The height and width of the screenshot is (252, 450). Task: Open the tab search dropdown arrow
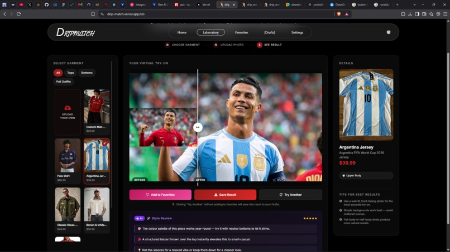tap(414, 4)
